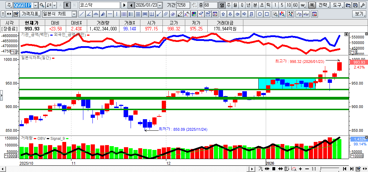Image resolution: width=368 pixels, height=172 pixels.
Task: Save chart with the floppy disk icon
Action: (355, 5)
